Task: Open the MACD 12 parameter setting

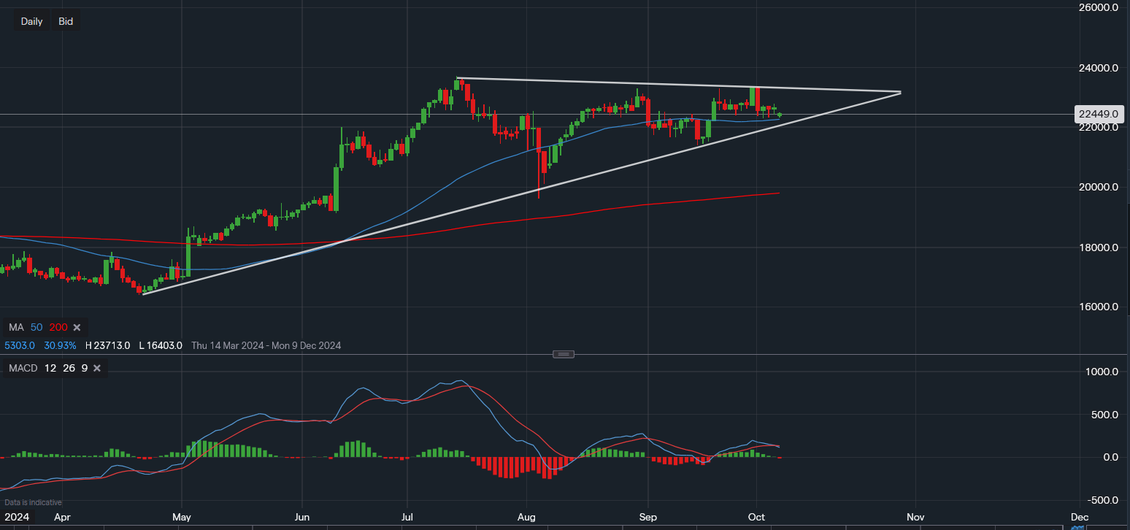Action: 50,368
